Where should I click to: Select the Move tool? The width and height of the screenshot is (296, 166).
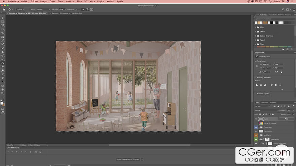(3, 18)
